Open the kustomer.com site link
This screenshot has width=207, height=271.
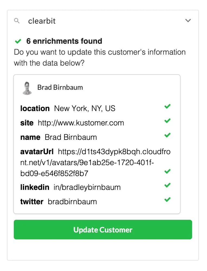(81, 123)
